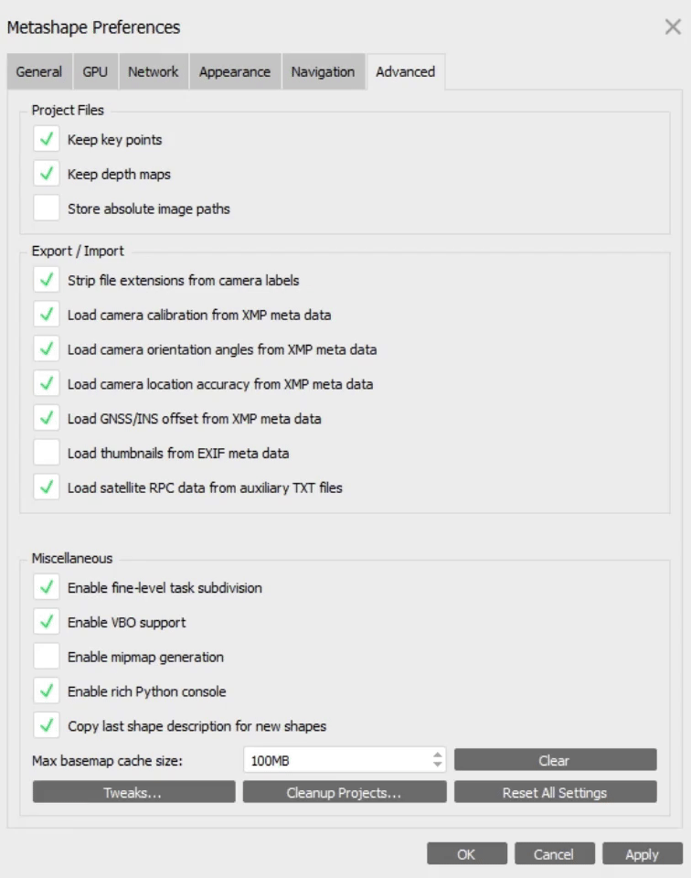The image size is (691, 878).
Task: Clear the basemap cache
Action: [555, 760]
